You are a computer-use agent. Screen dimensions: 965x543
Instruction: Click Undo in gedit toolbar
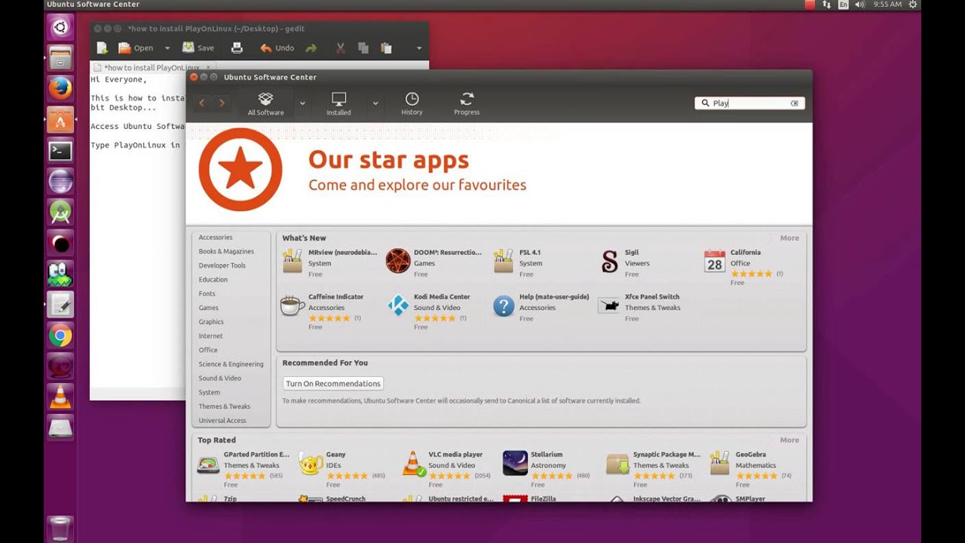click(x=277, y=48)
